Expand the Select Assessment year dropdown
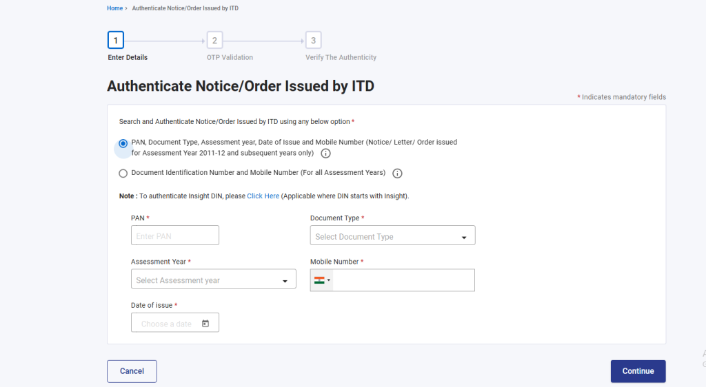The image size is (706, 387). coord(214,279)
